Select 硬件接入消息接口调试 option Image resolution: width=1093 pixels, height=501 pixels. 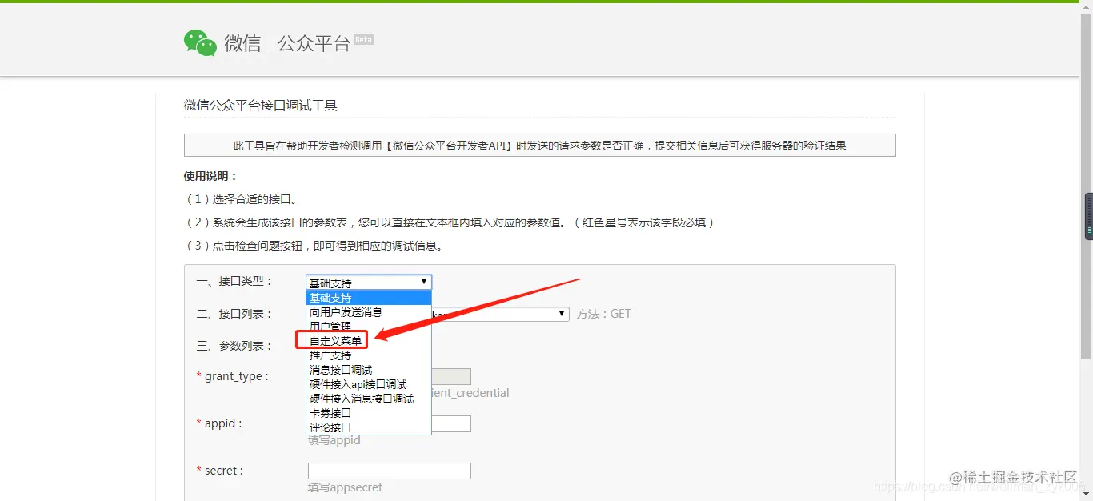click(368, 399)
